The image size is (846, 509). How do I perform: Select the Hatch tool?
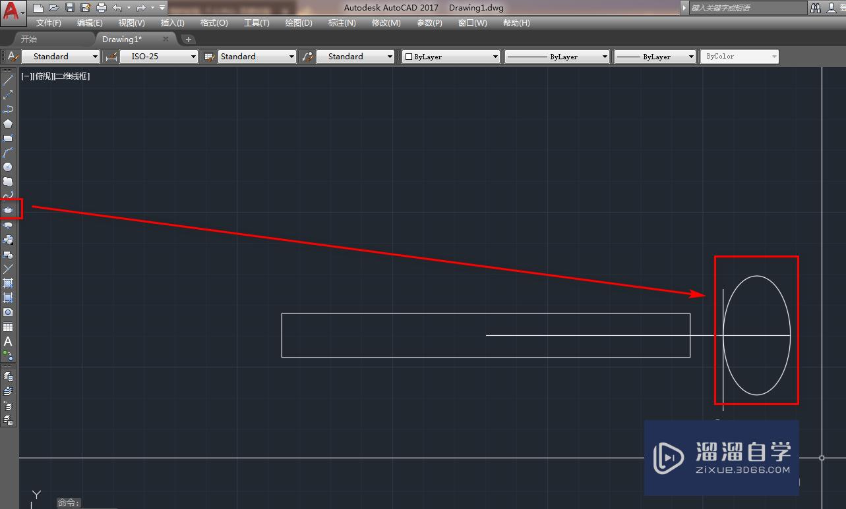pyautogui.click(x=8, y=283)
